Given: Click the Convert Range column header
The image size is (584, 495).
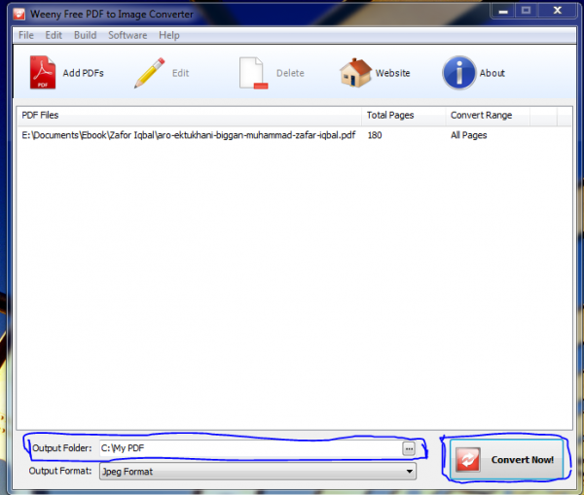Looking at the screenshot, I should 488,116.
